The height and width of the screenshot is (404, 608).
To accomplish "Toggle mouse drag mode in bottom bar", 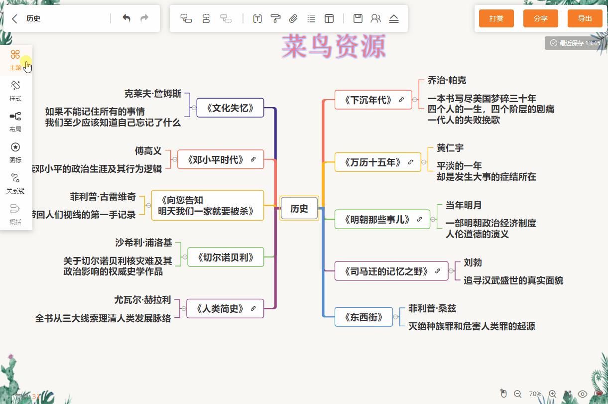I will pos(504,394).
